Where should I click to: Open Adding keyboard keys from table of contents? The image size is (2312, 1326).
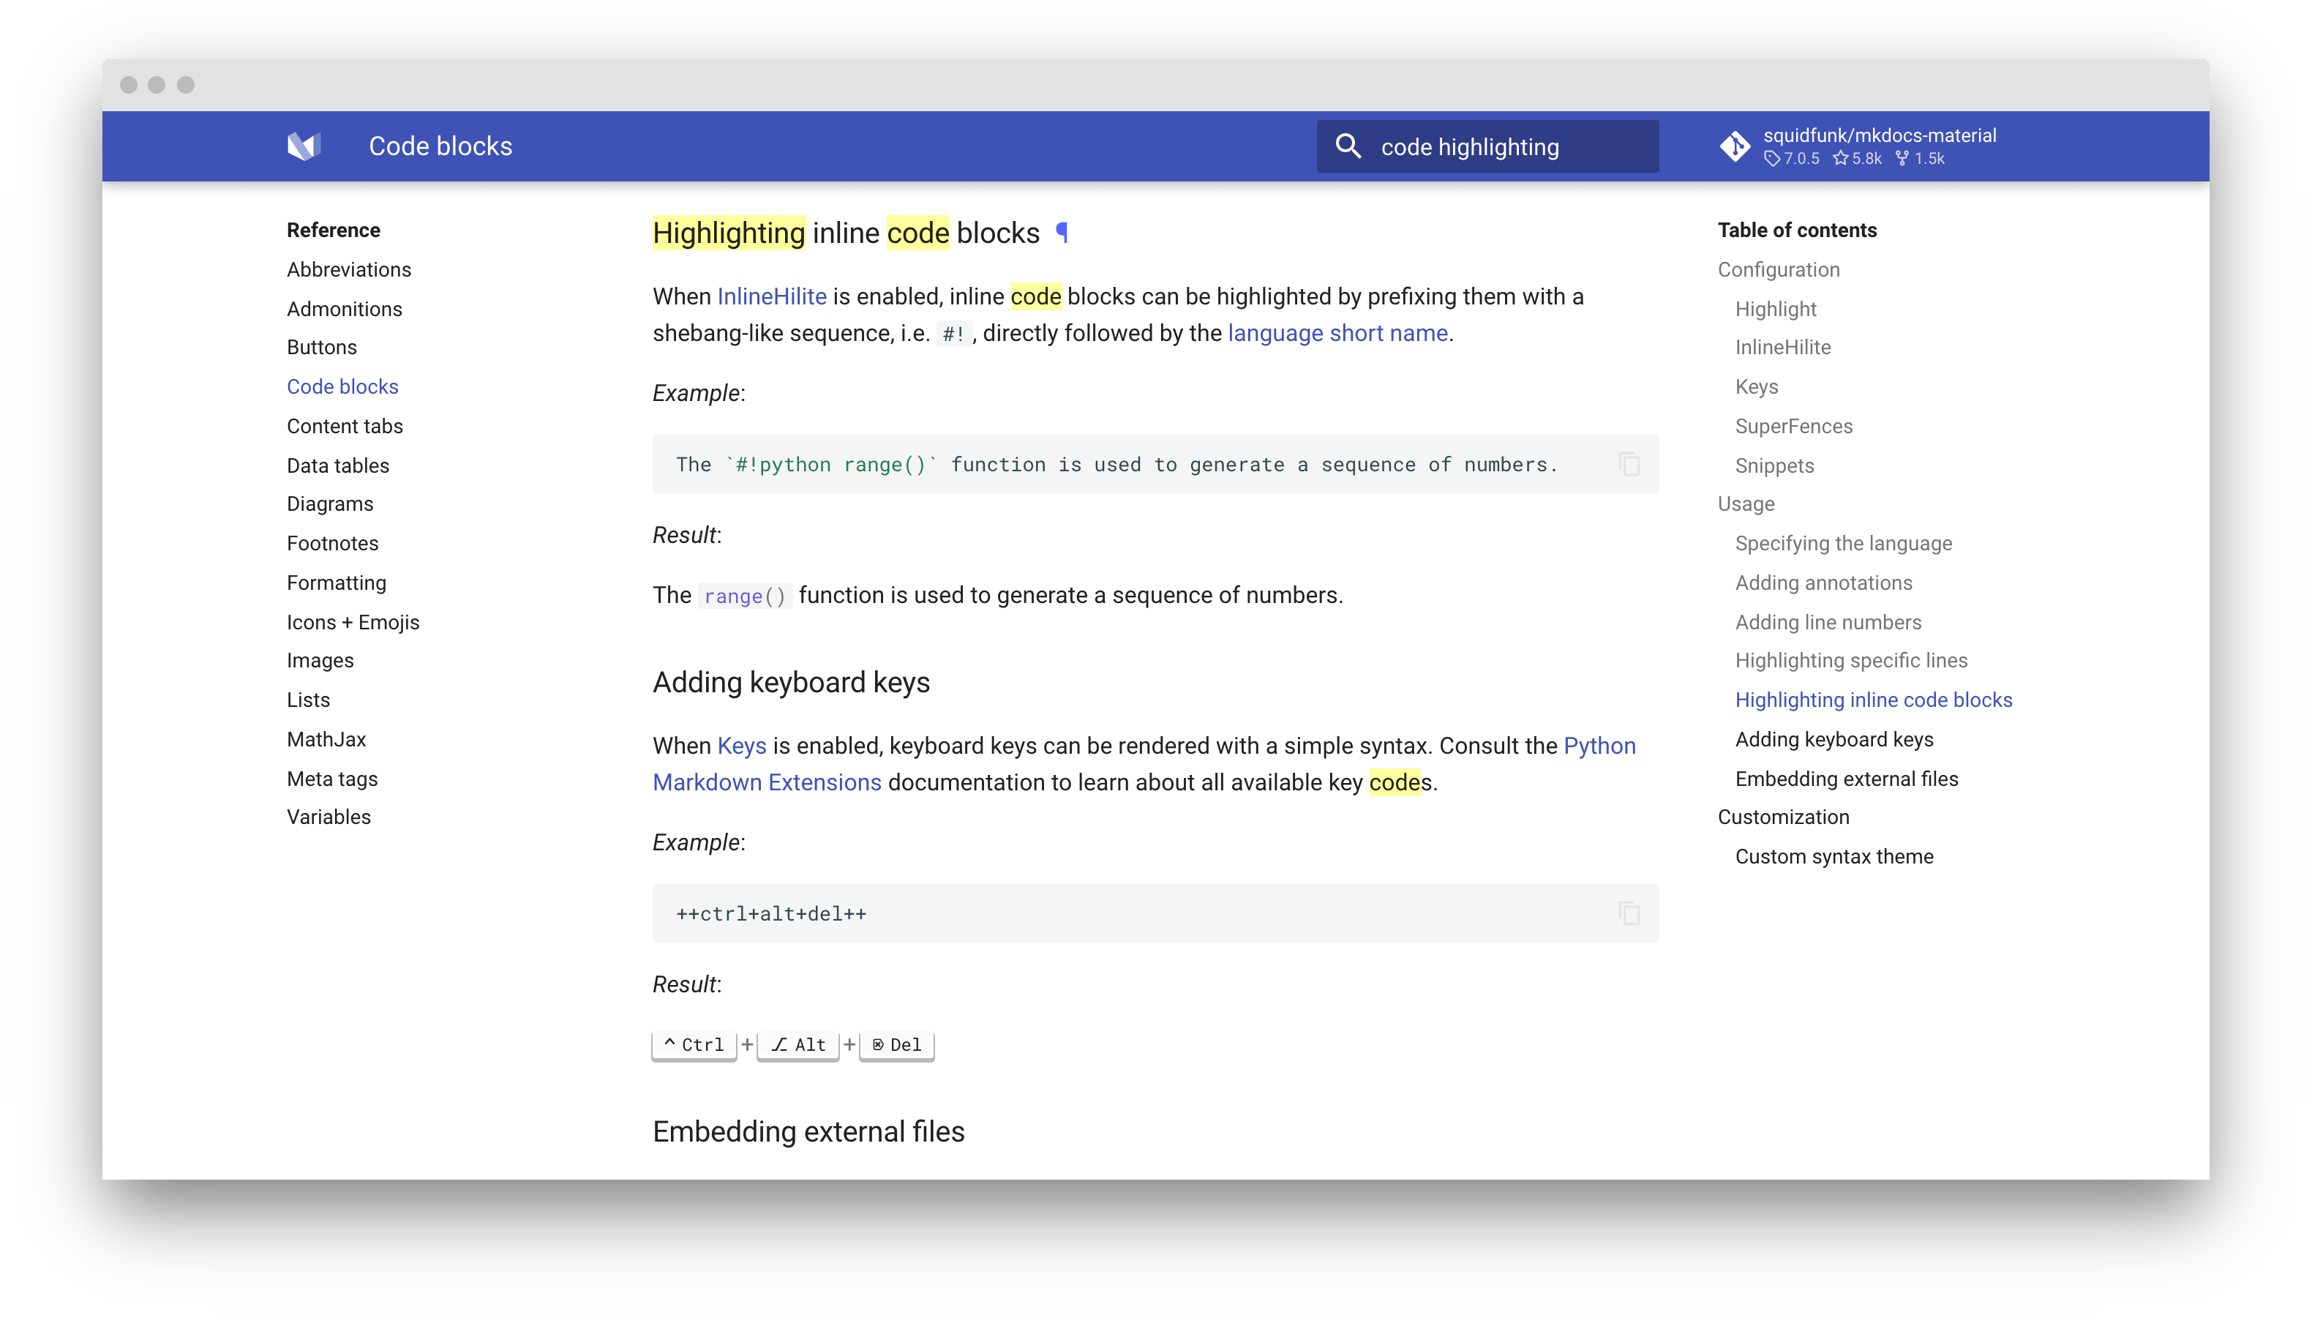coord(1835,738)
